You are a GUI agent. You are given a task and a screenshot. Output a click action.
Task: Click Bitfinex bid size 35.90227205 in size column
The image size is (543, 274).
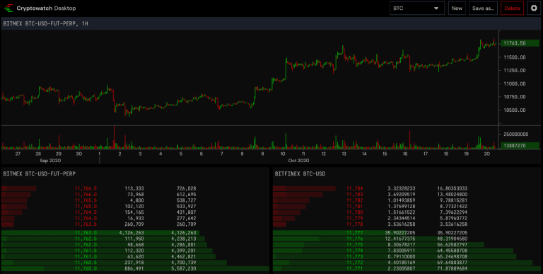coord(400,233)
